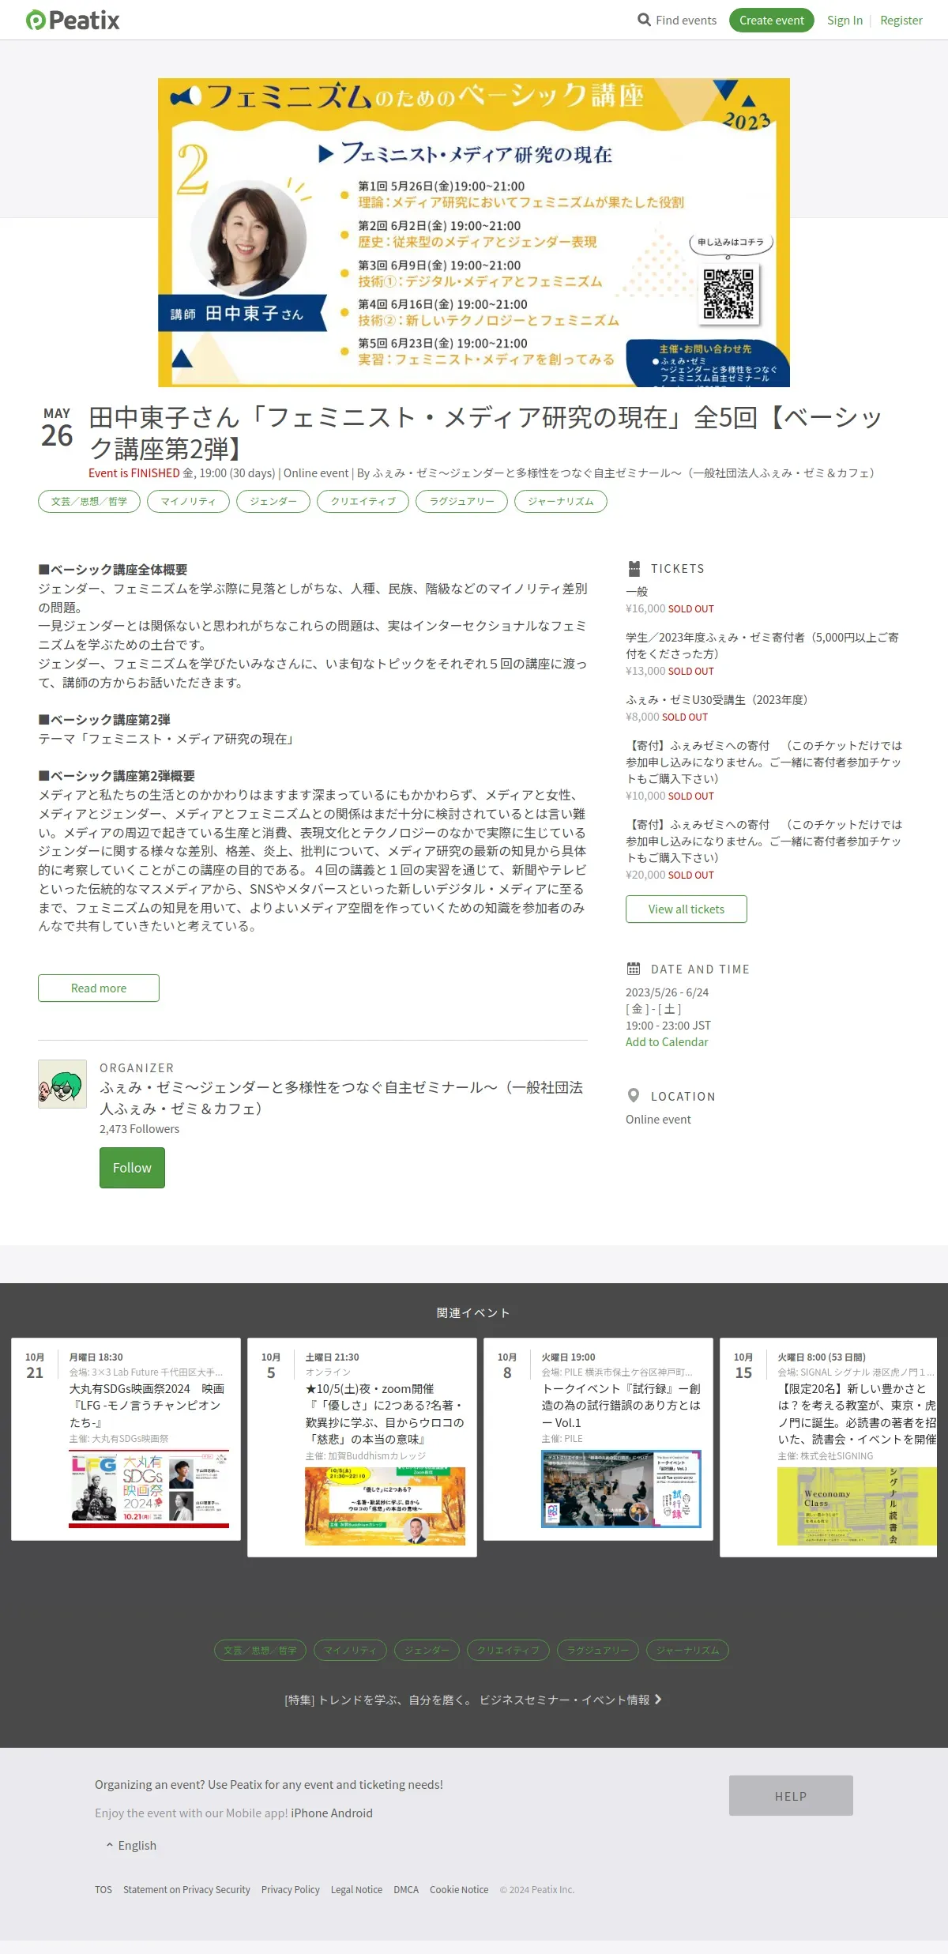Open the 加賀Buddhismカレッジ event thumbnail
The width and height of the screenshot is (948, 1954).
coord(385,1506)
